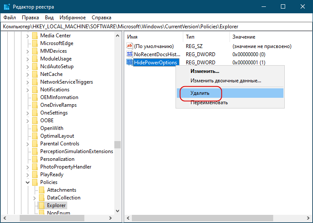Choose Удалить in the context menu
This screenshot has width=313, height=223.
230,93
